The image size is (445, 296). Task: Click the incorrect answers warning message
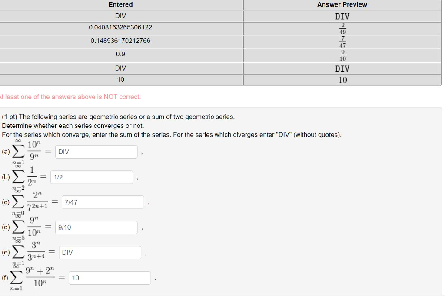tap(71, 97)
